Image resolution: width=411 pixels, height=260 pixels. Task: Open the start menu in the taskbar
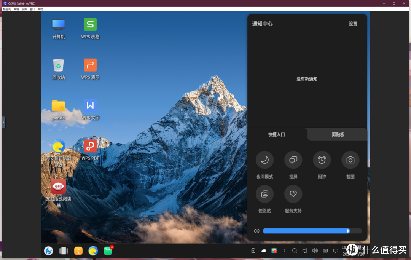pyautogui.click(x=48, y=250)
